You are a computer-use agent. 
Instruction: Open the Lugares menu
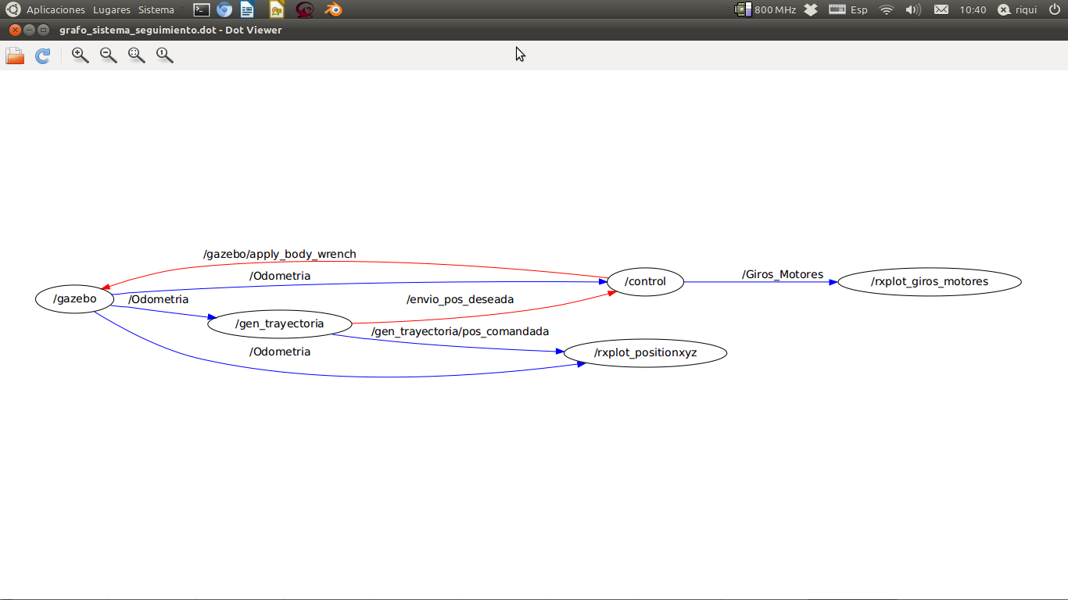(112, 9)
